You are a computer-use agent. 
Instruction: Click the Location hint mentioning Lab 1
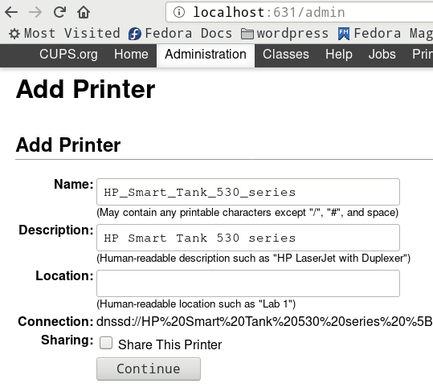coord(196,304)
